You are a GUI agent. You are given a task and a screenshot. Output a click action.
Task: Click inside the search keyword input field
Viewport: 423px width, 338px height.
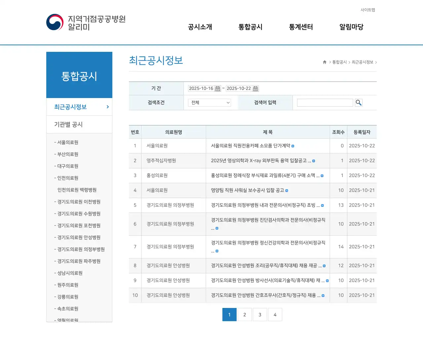pos(325,102)
